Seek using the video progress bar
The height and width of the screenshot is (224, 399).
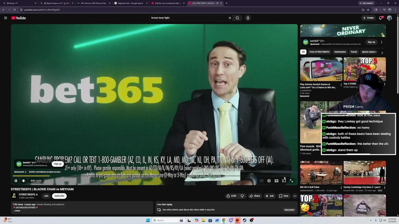tap(154, 176)
